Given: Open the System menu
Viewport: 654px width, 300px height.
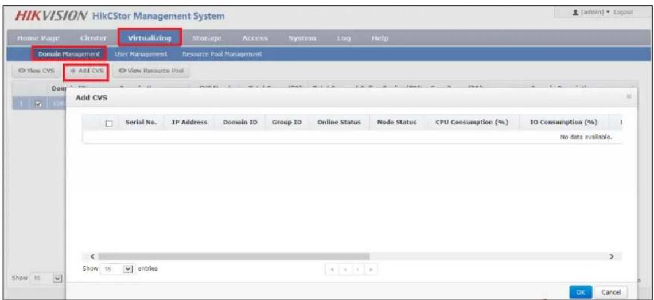Looking at the screenshot, I should (303, 38).
